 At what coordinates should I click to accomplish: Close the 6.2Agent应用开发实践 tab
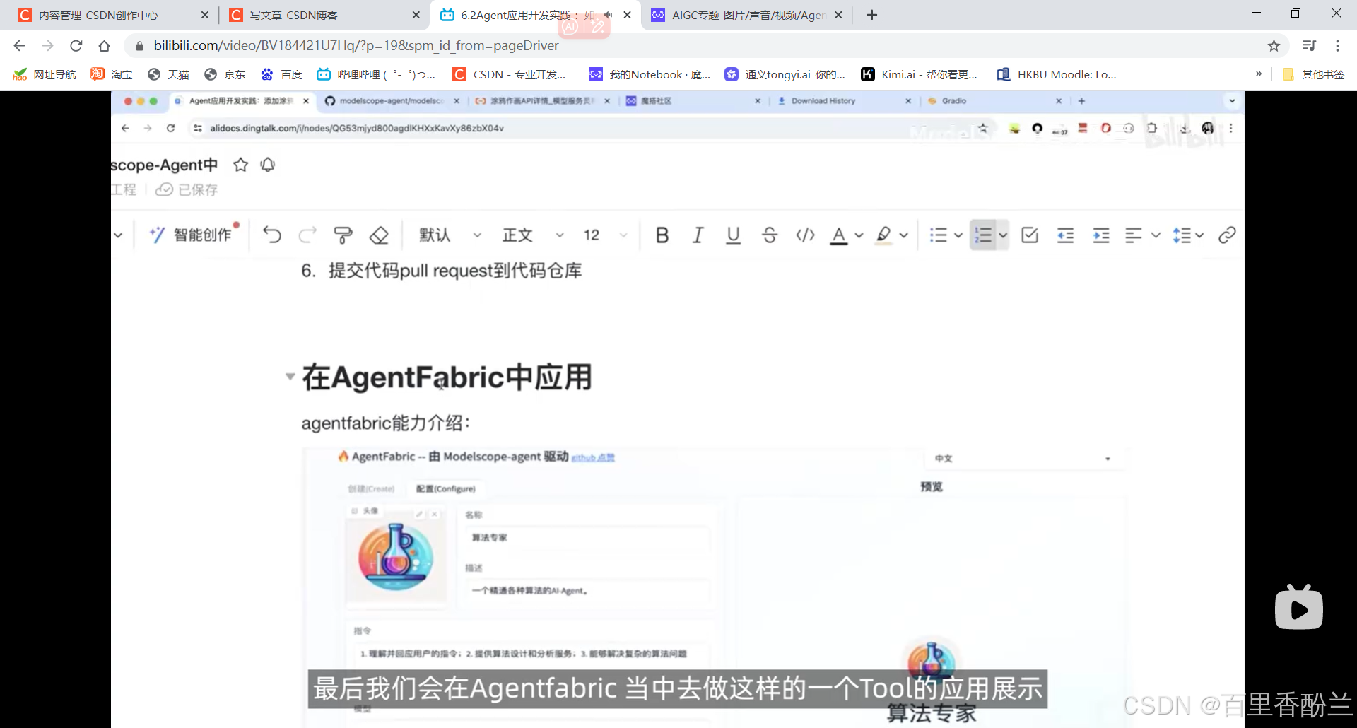(627, 15)
